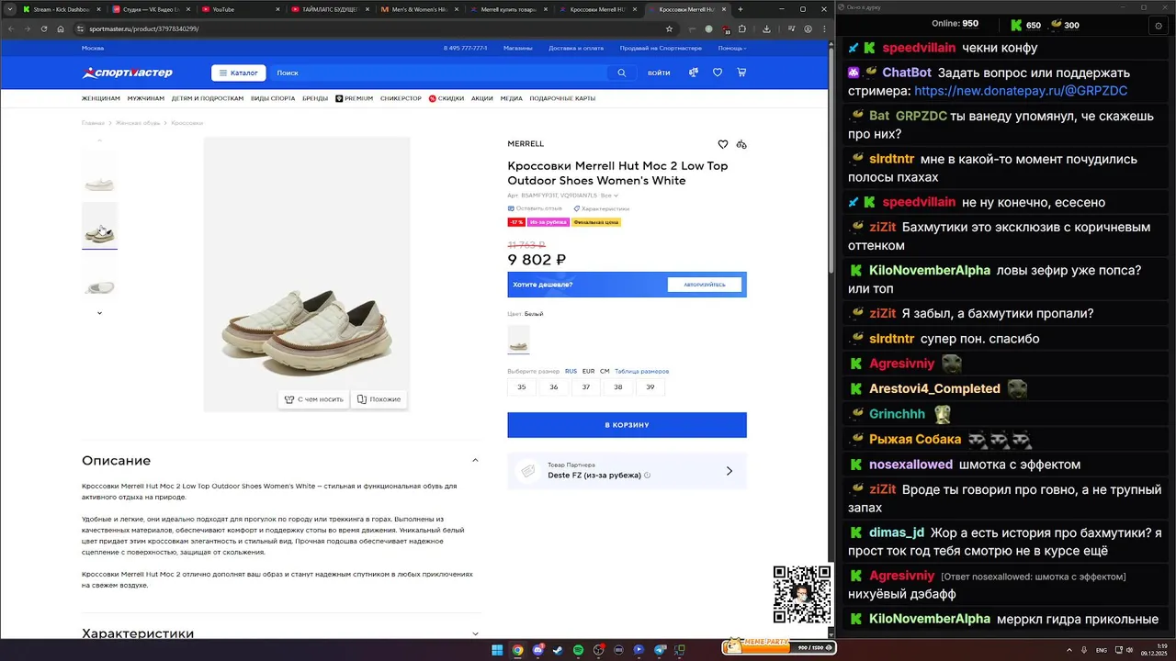Viewport: 1176px width, 661px height.
Task: Select the second shoe thumbnail
Action: coord(99,225)
